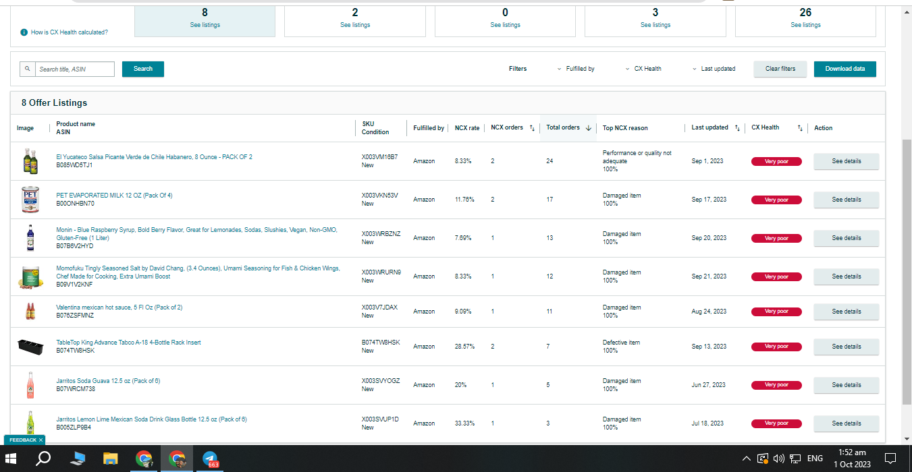912x472 pixels.
Task: Click Download data button
Action: (x=845, y=69)
